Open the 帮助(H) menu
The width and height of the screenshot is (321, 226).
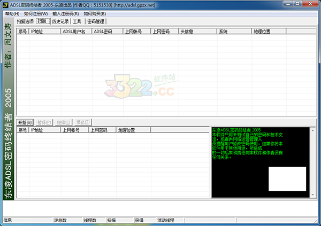click(12, 13)
